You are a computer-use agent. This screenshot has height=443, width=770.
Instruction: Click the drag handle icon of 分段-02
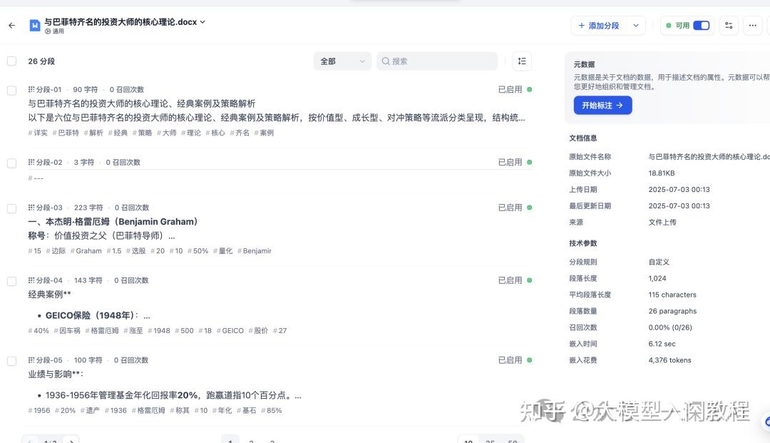tap(31, 162)
